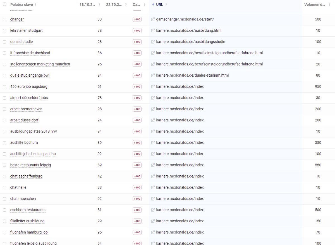Tick checkbox for arbeit düsseldorf
Image resolution: width=335 pixels, height=245 pixels.
(x=4, y=120)
